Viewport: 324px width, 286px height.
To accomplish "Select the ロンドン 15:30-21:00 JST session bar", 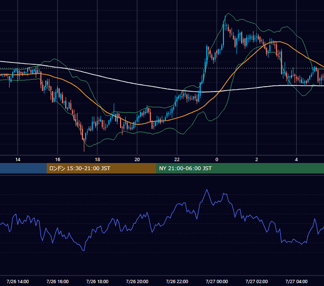I will click(101, 168).
